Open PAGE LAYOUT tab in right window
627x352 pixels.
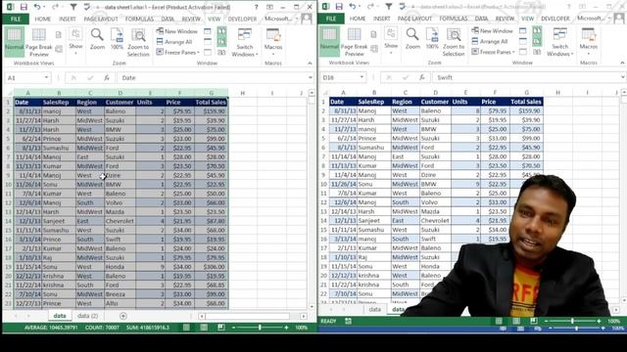coord(414,19)
